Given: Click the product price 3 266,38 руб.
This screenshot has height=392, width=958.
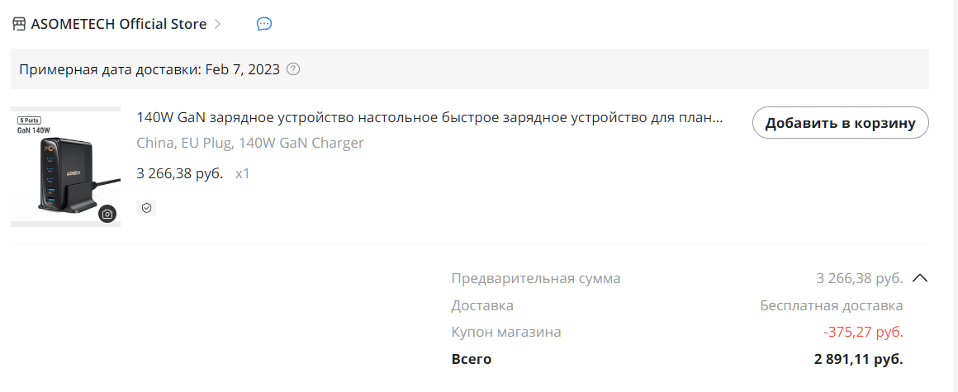Looking at the screenshot, I should (x=179, y=174).
